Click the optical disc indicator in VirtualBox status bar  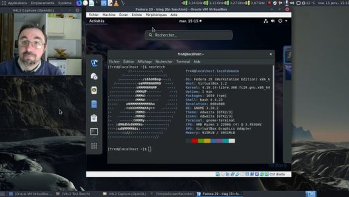223,174
